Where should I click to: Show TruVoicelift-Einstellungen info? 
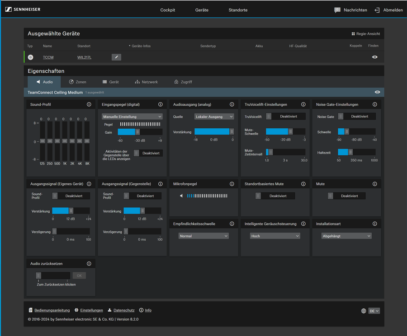303,104
